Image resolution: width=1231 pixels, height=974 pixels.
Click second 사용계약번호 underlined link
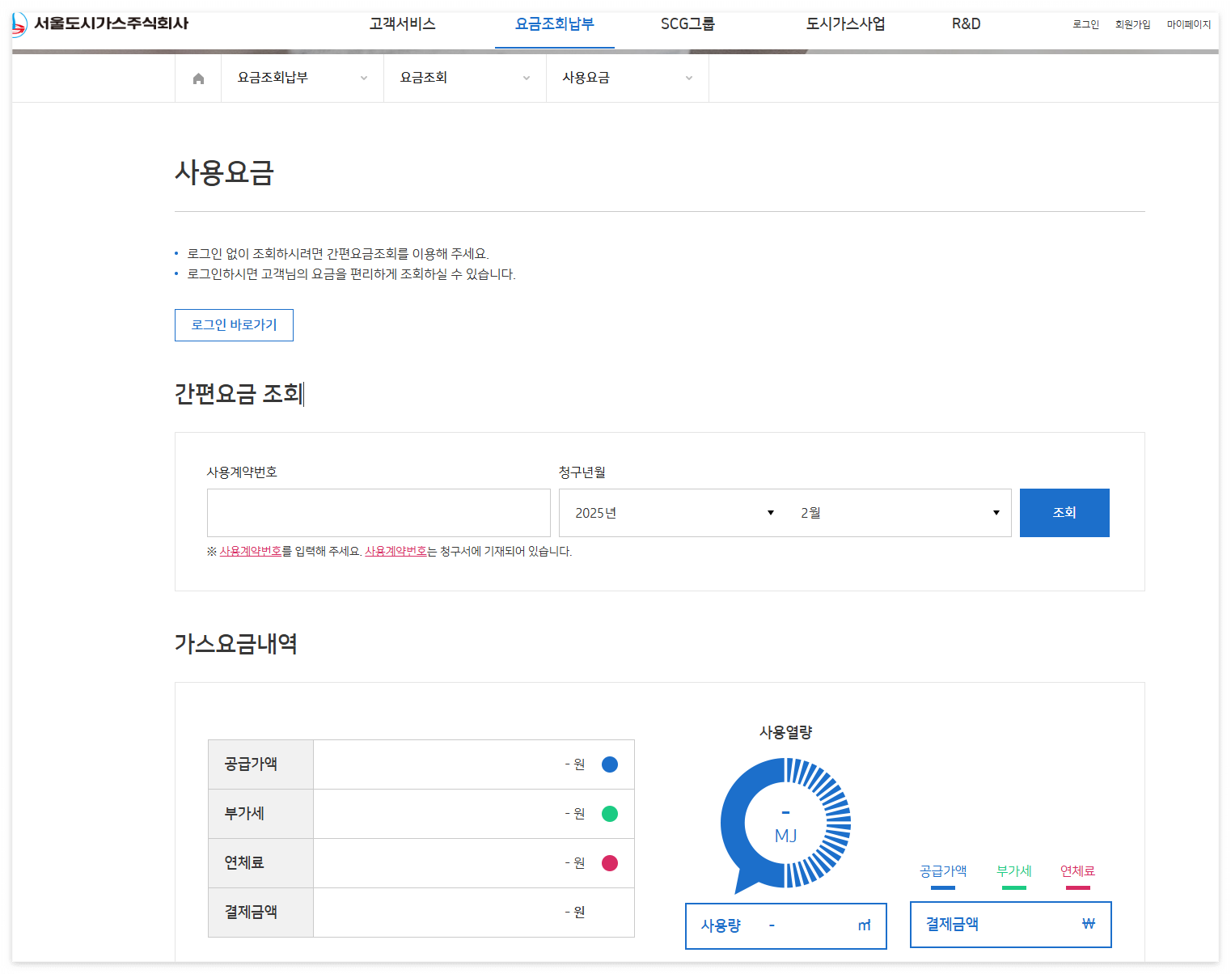396,552
